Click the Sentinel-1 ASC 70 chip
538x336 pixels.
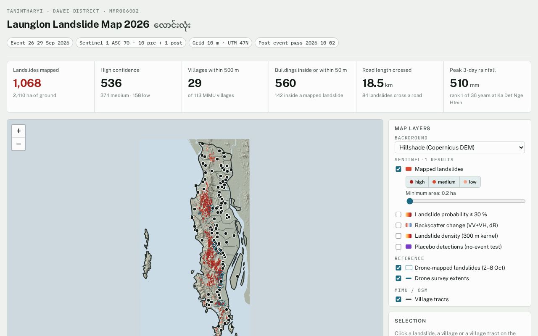pos(131,43)
